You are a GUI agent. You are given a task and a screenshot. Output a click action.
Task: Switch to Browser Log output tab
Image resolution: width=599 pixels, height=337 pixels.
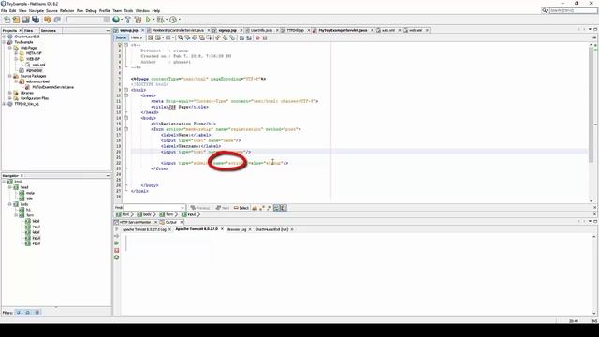point(237,229)
